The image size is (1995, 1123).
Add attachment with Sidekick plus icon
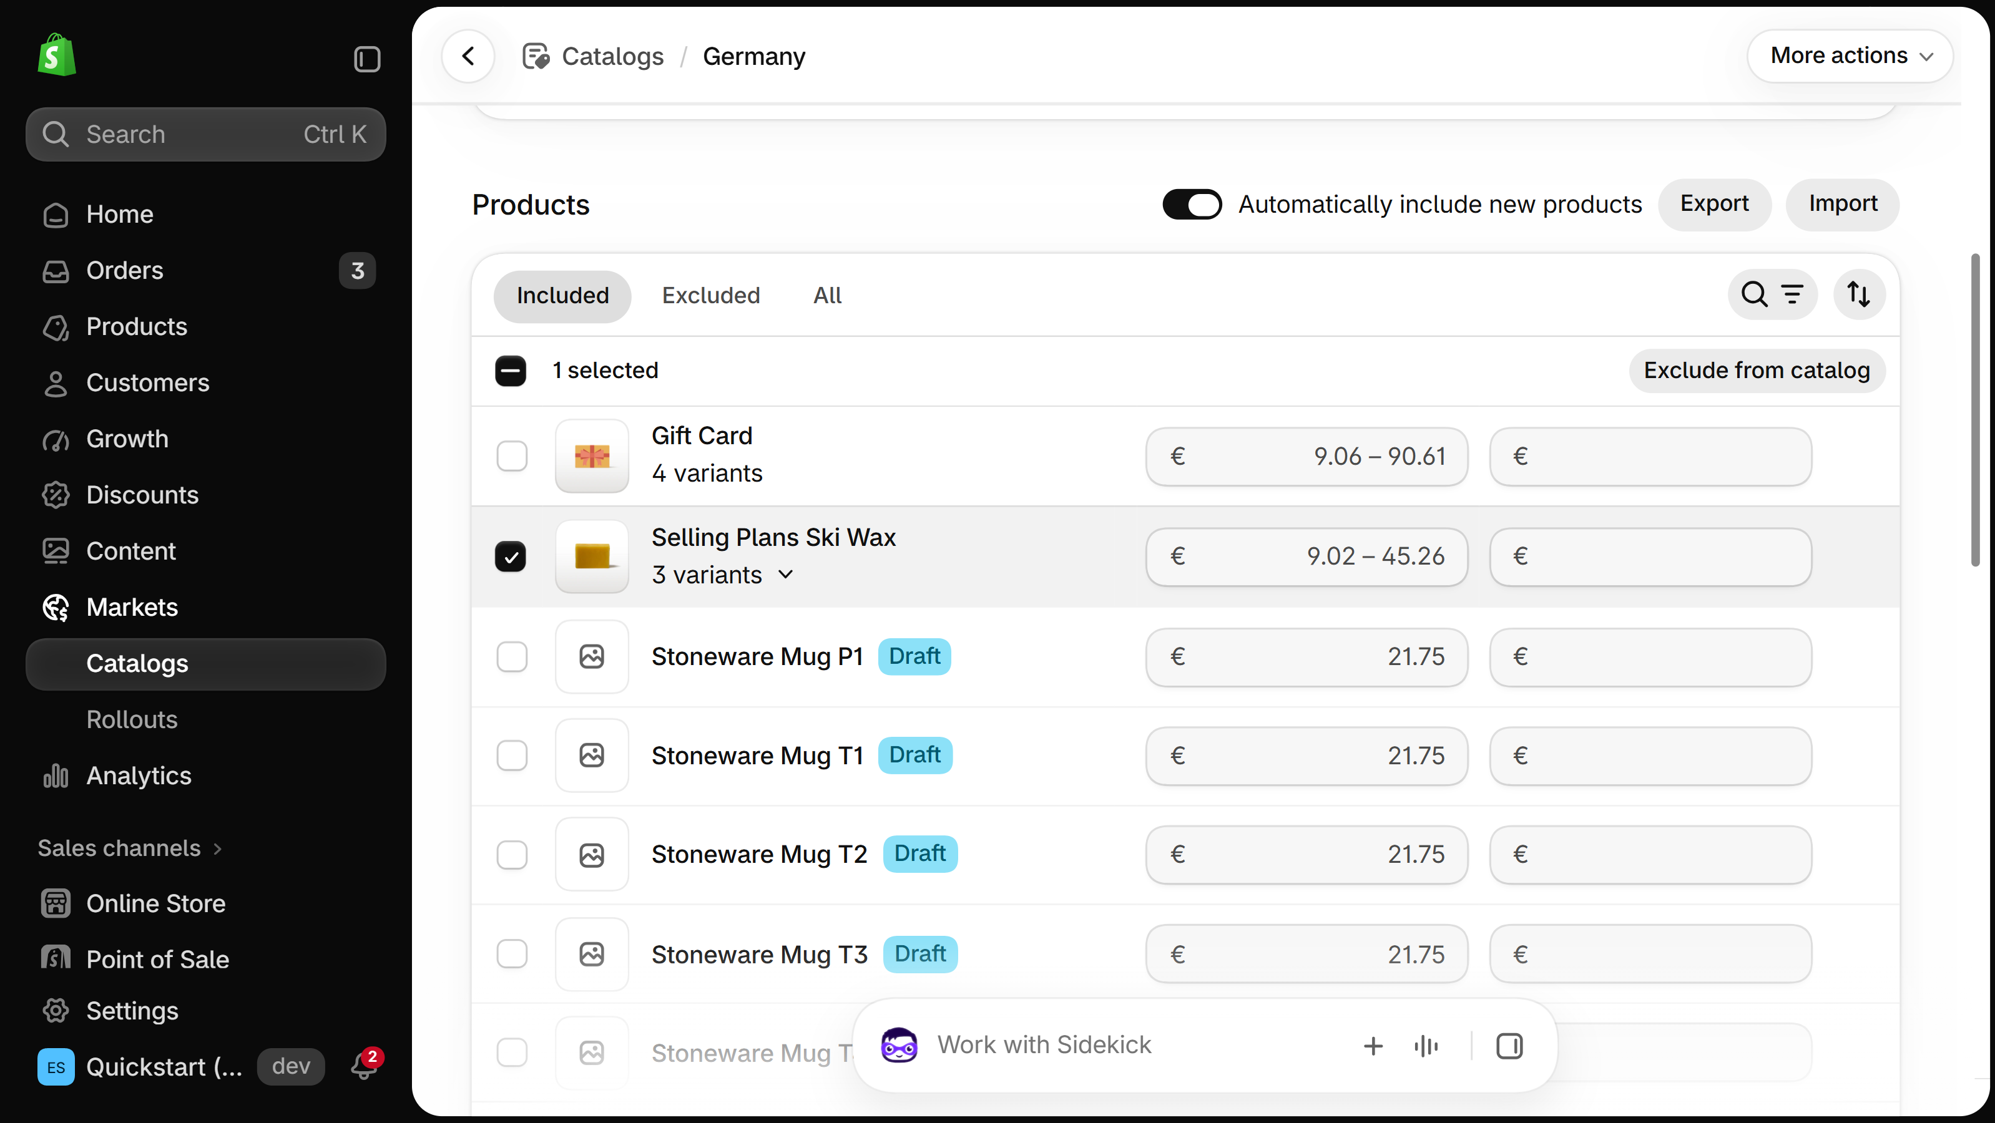click(1373, 1046)
